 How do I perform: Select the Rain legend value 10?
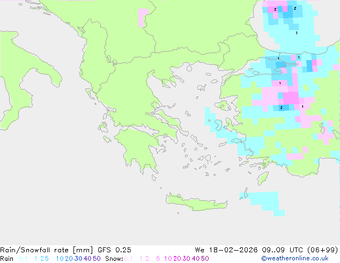(60, 259)
